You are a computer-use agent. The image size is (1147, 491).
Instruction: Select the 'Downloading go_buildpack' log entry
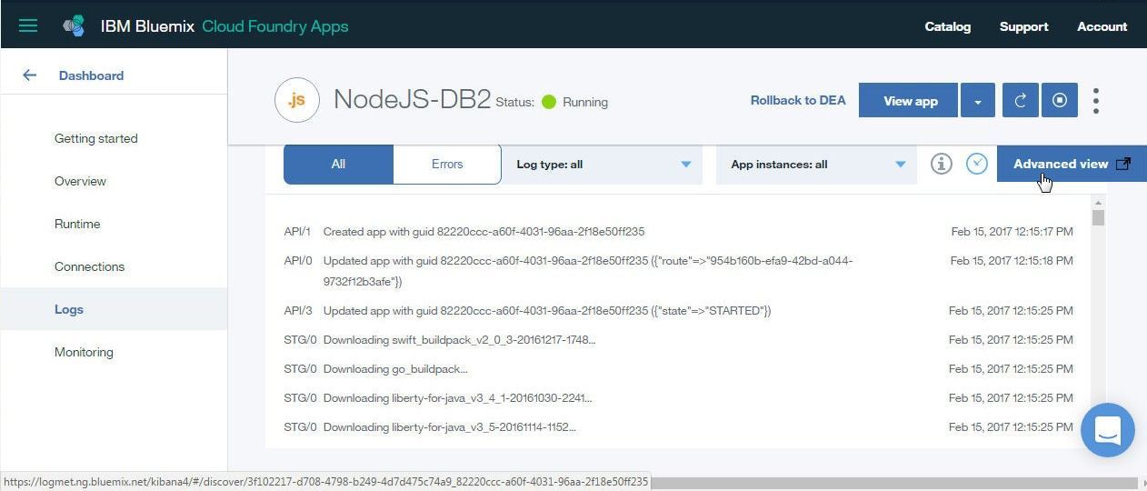(x=678, y=369)
